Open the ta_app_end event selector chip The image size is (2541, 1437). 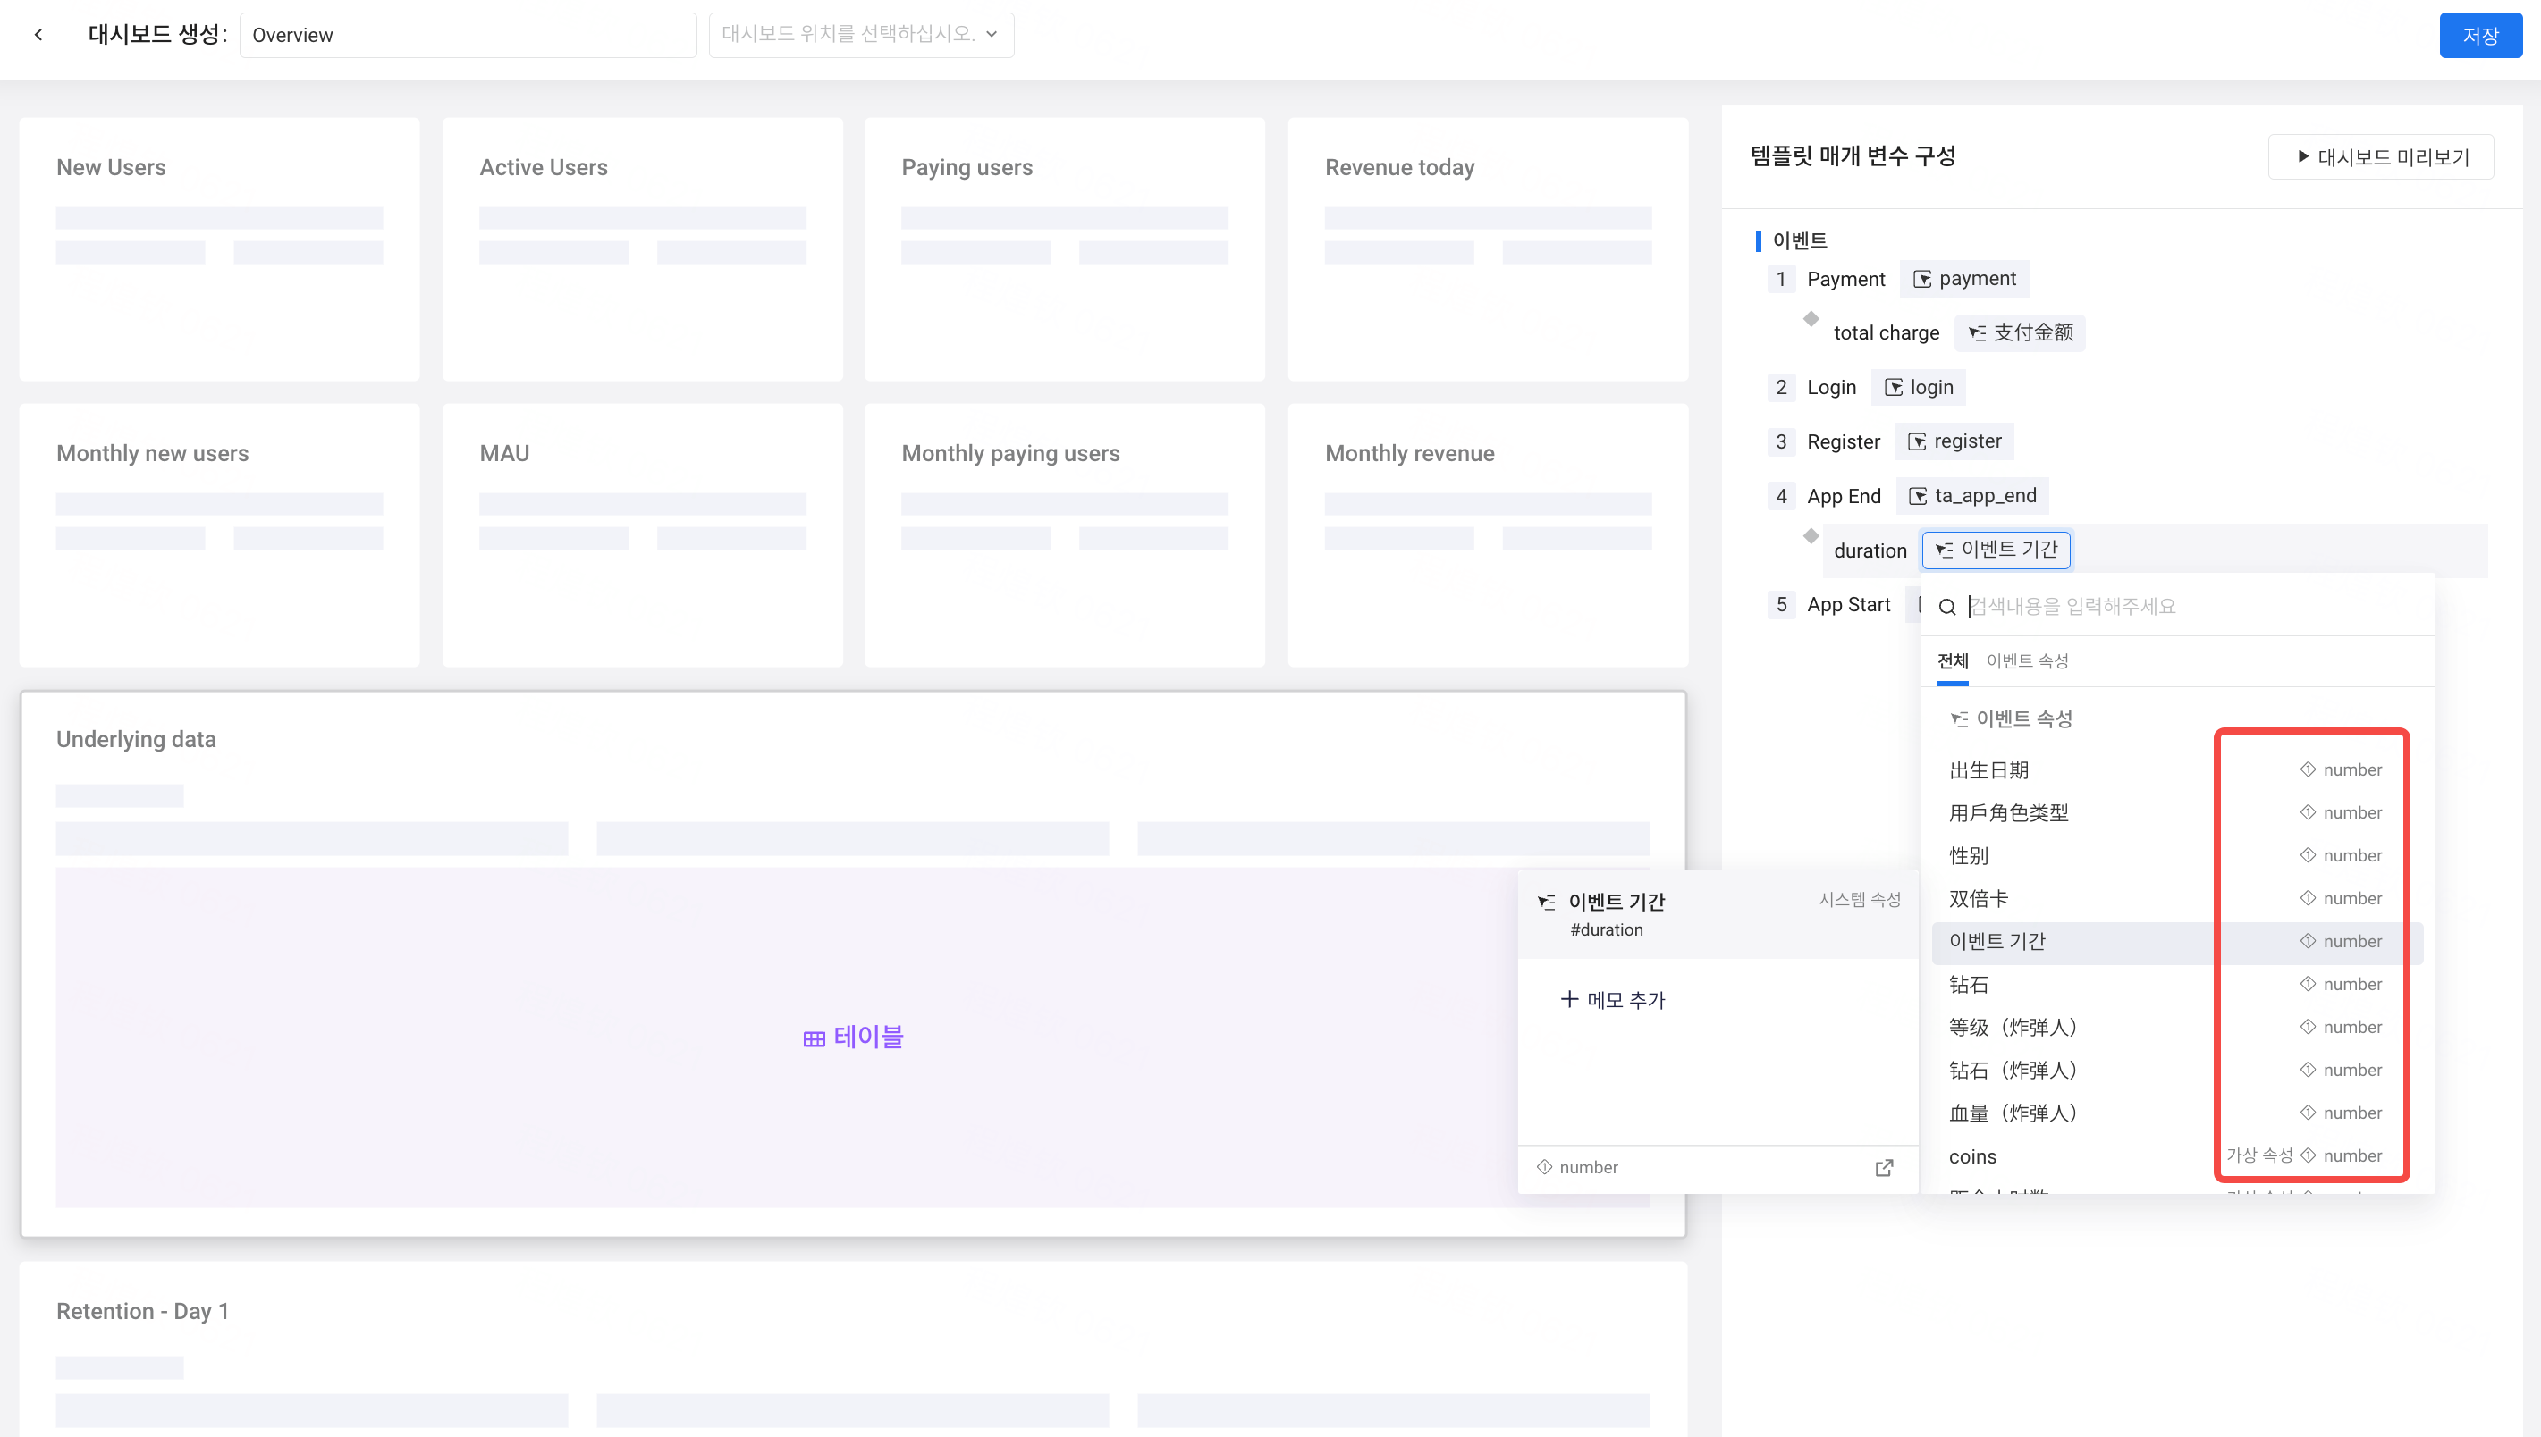click(1972, 495)
